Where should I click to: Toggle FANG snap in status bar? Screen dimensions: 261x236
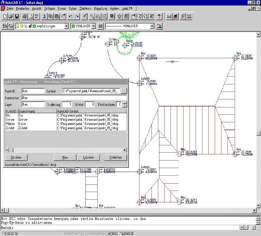coord(68,234)
